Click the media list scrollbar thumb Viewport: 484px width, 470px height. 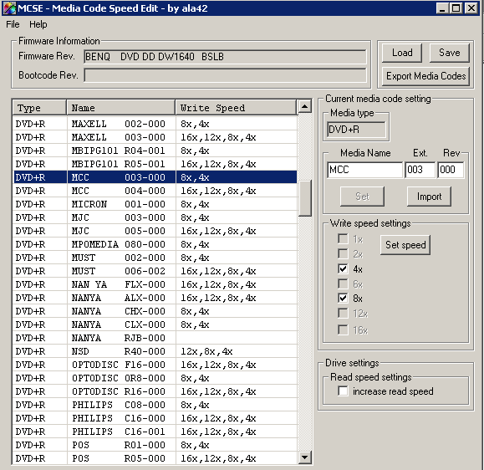pyautogui.click(x=304, y=198)
